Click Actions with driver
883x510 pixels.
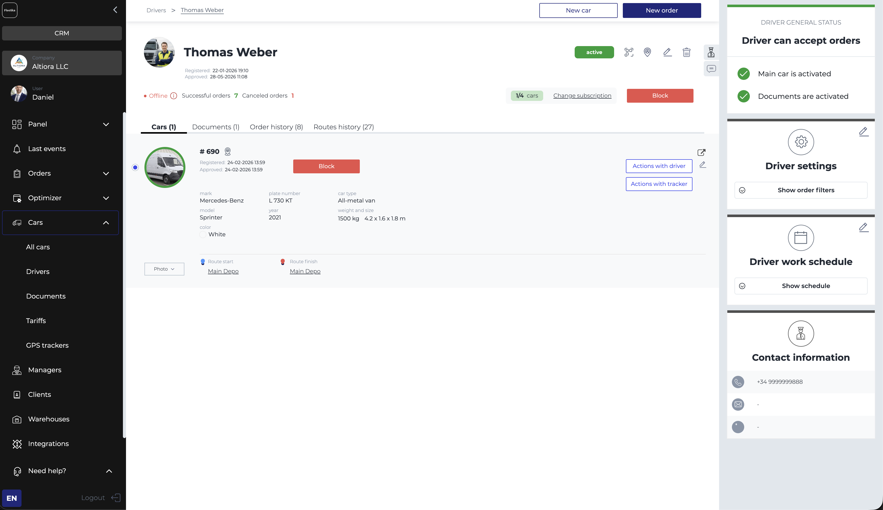[x=659, y=166]
